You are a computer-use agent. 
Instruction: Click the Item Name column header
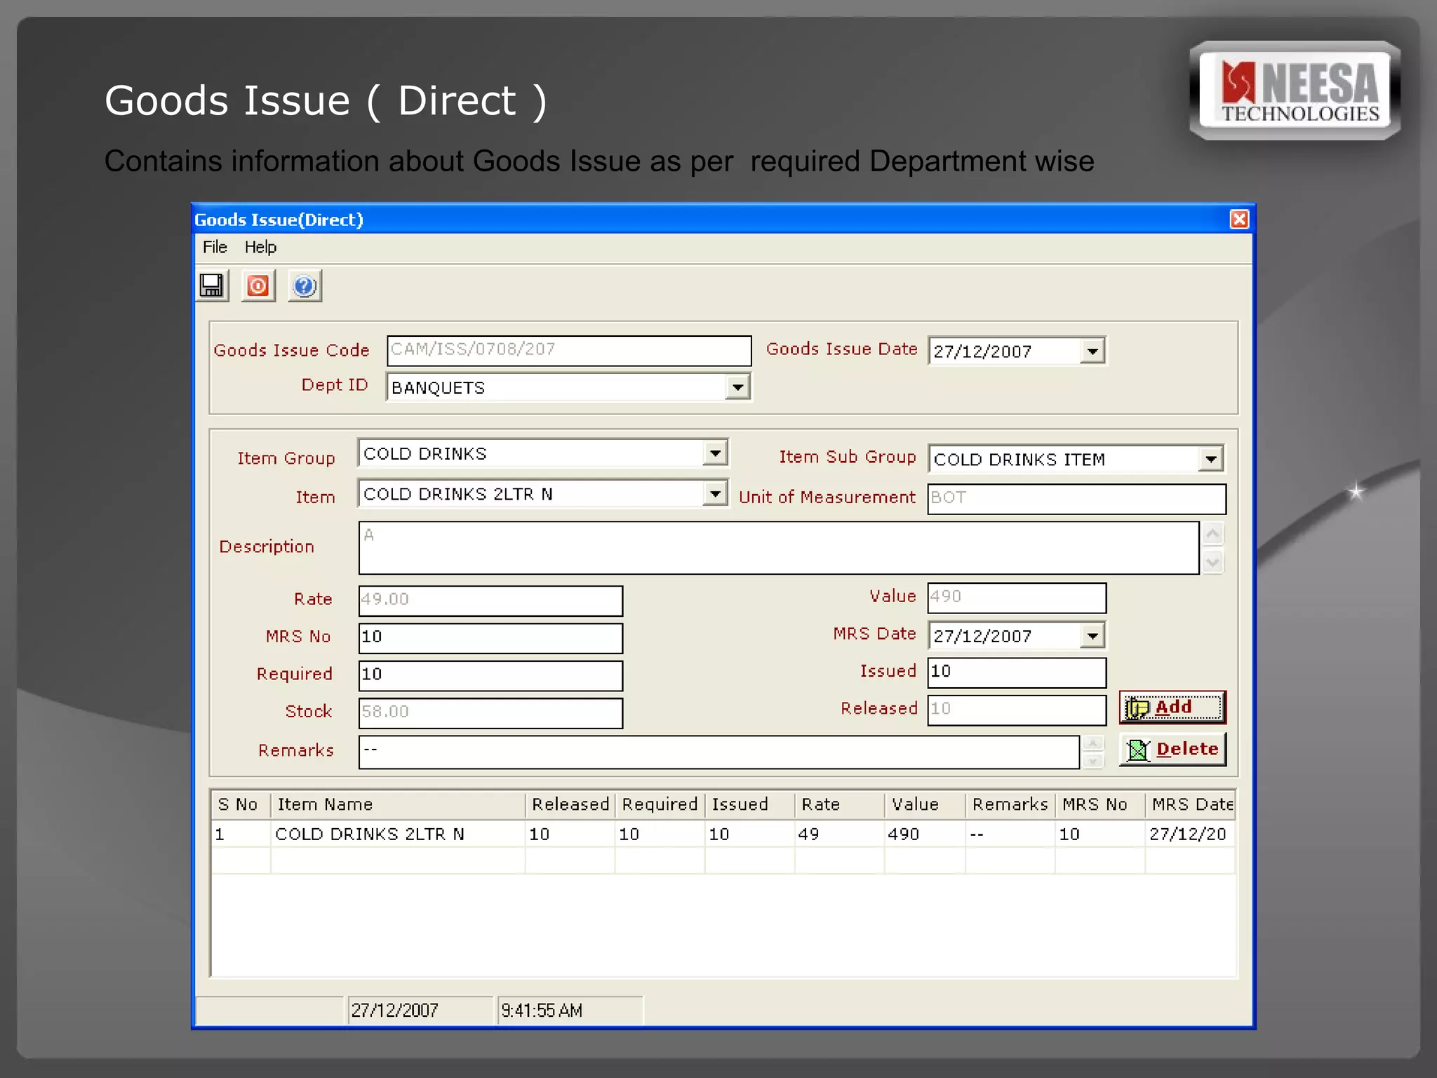tap(398, 804)
